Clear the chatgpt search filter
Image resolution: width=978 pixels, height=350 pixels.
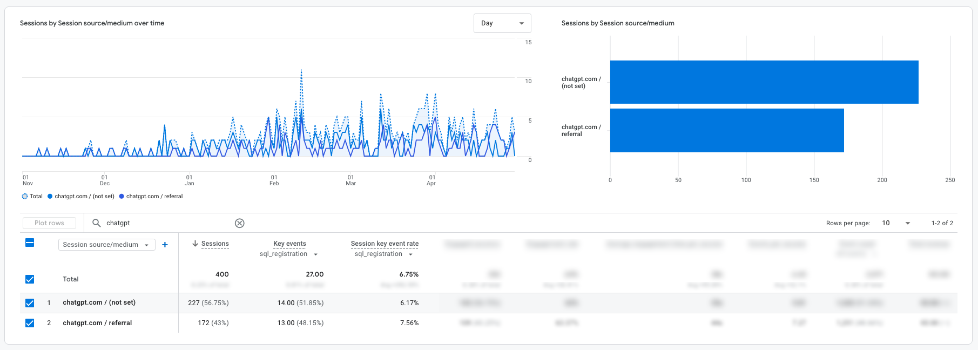coord(240,223)
